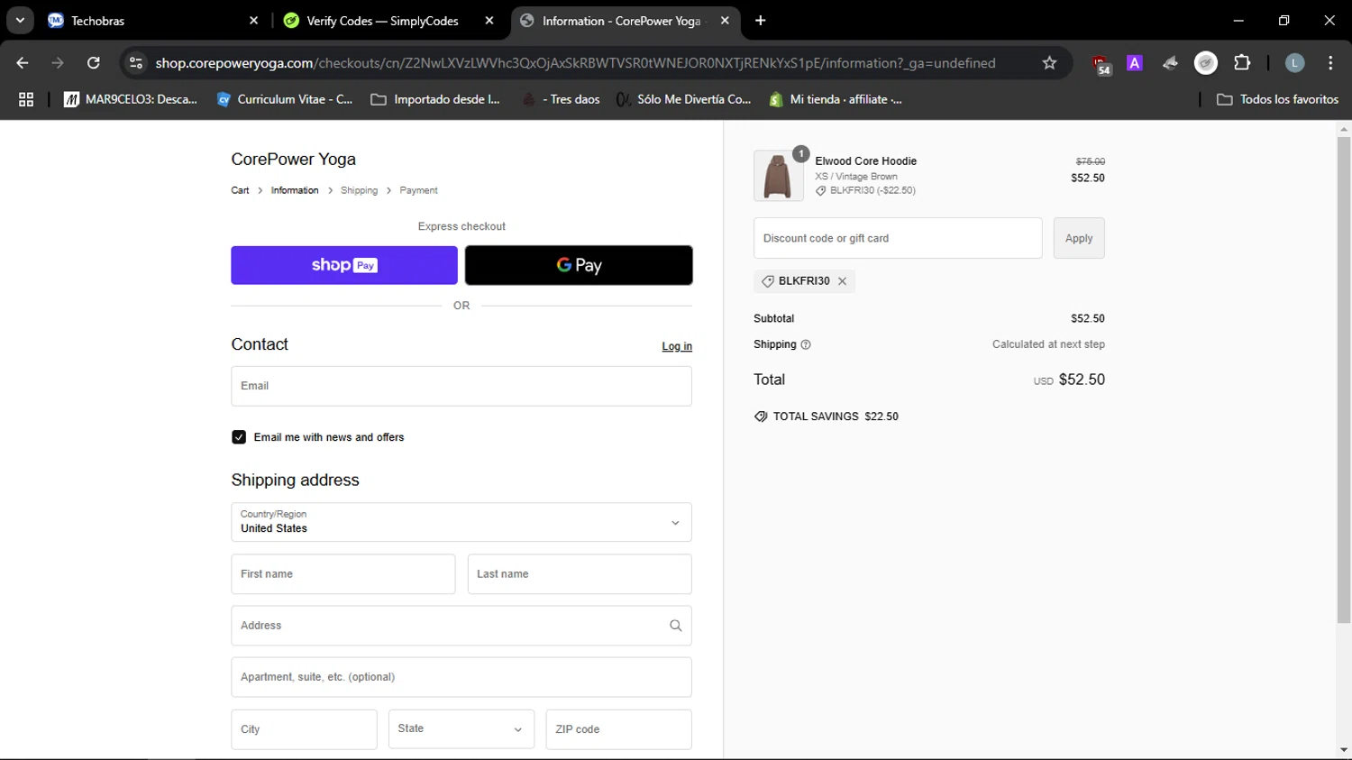1352x760 pixels.
Task: Toggle Email me with news and offers
Action: click(x=239, y=437)
